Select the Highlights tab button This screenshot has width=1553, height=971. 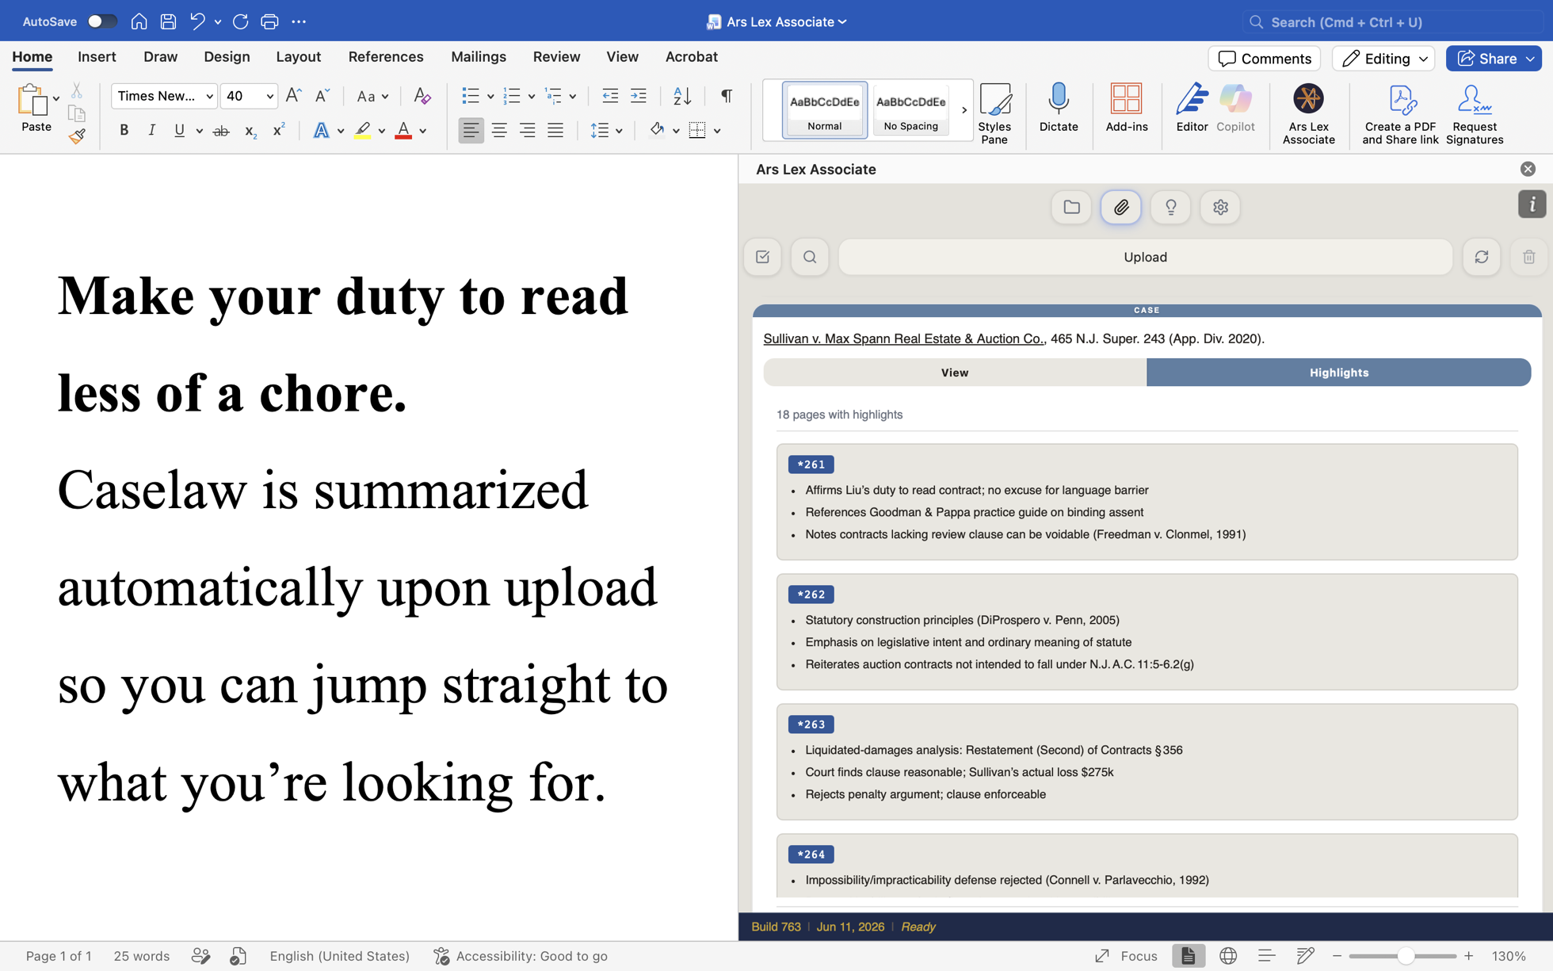click(1338, 373)
